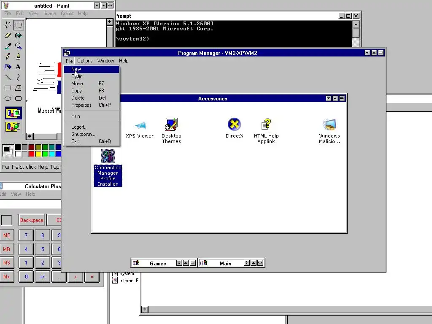Open Program Manager Help menu
The image size is (432, 324).
tap(124, 61)
